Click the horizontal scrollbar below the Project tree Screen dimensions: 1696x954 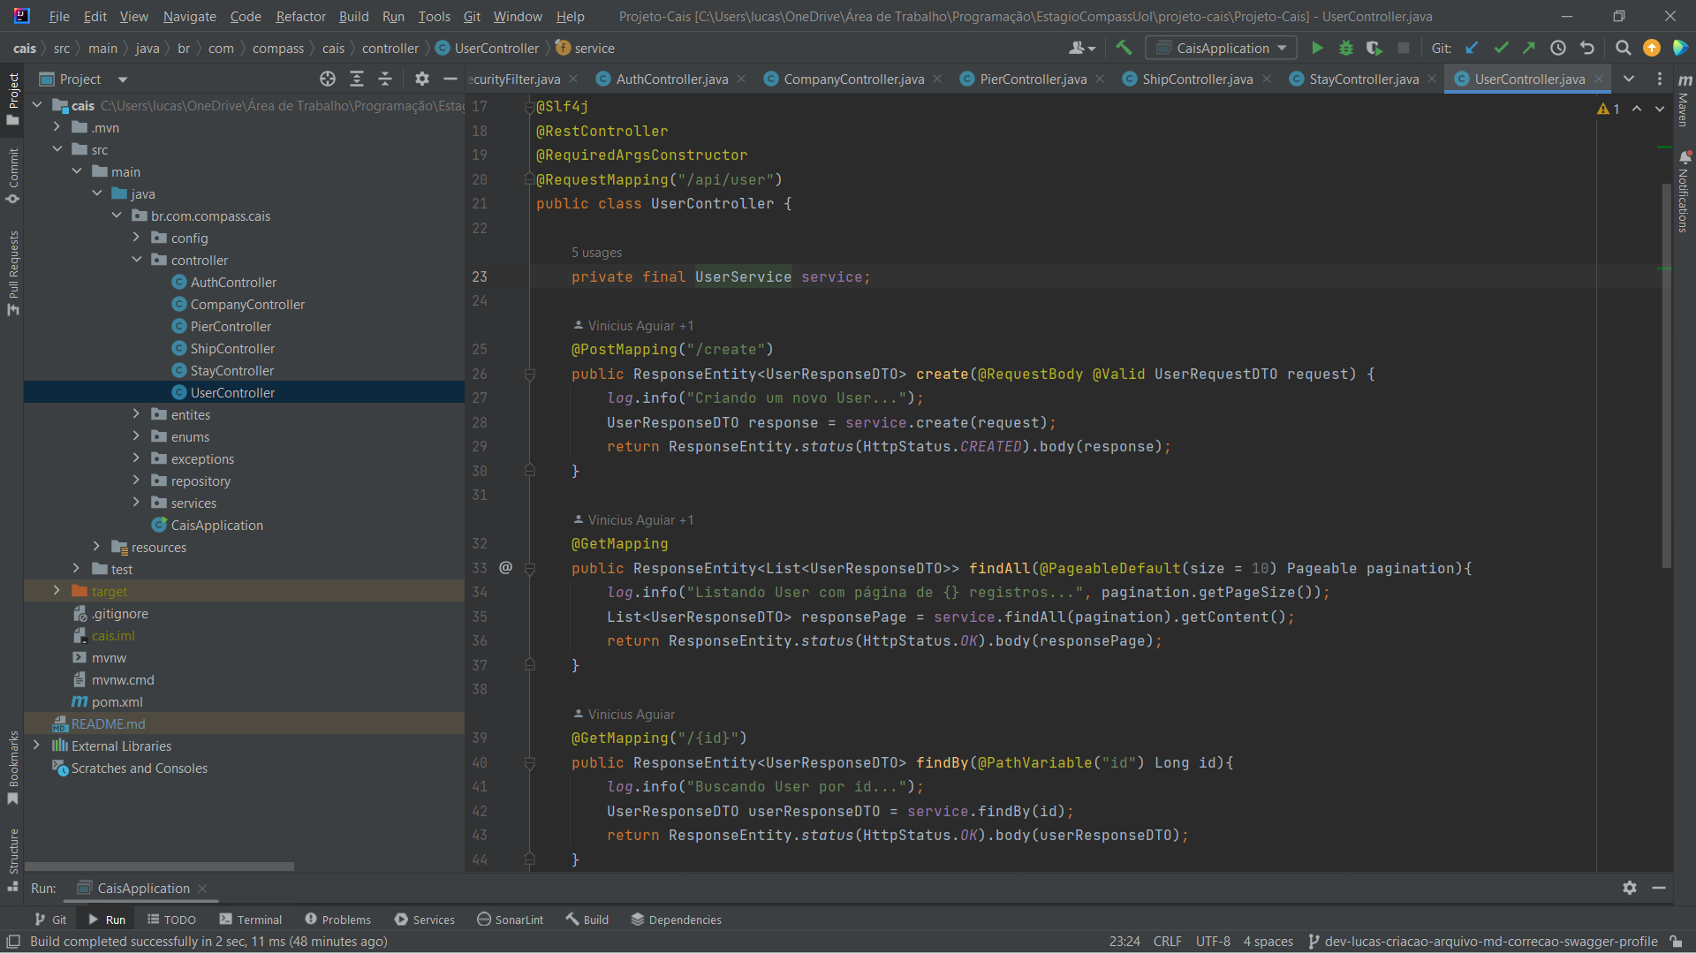tap(159, 867)
